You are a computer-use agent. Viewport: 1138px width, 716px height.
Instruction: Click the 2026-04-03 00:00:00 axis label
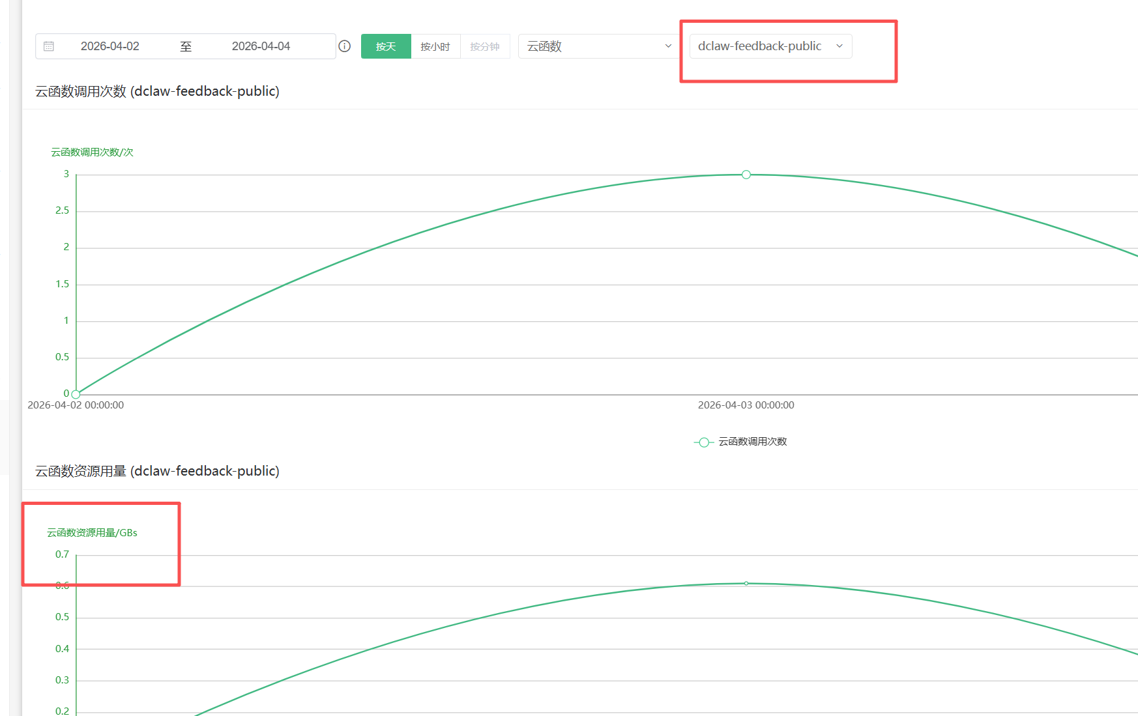click(x=746, y=405)
